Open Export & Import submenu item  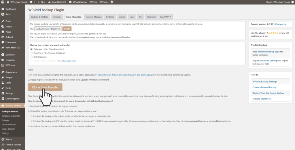[9, 124]
